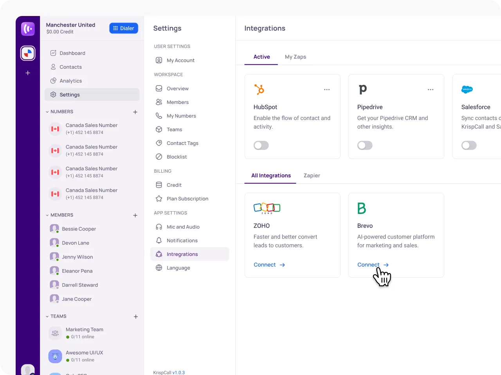Screen dimensions: 501x375
Task: Click the ZOHO logo icon
Action: 267,208
